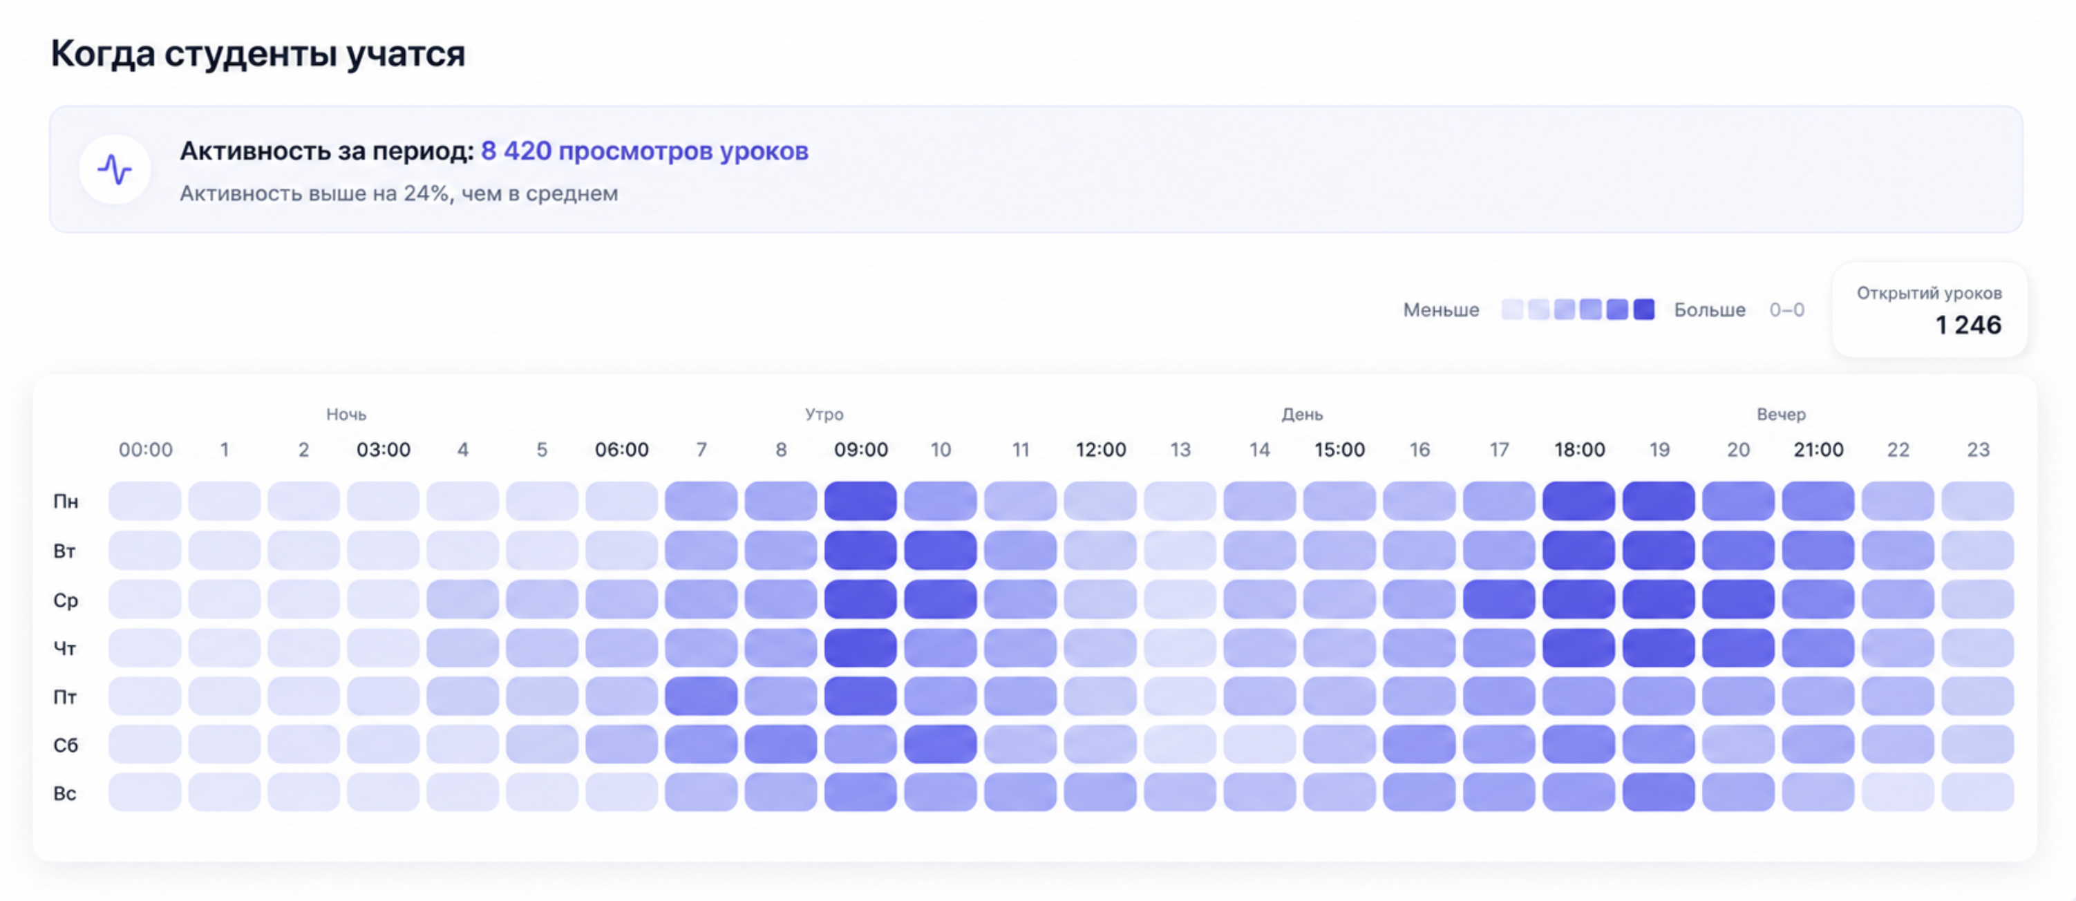Click the 'Когда студенты учатся' heading
The width and height of the screenshot is (2076, 901).
pos(258,54)
